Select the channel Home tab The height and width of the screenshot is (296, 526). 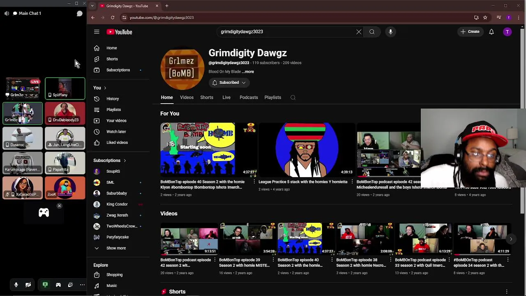167,97
